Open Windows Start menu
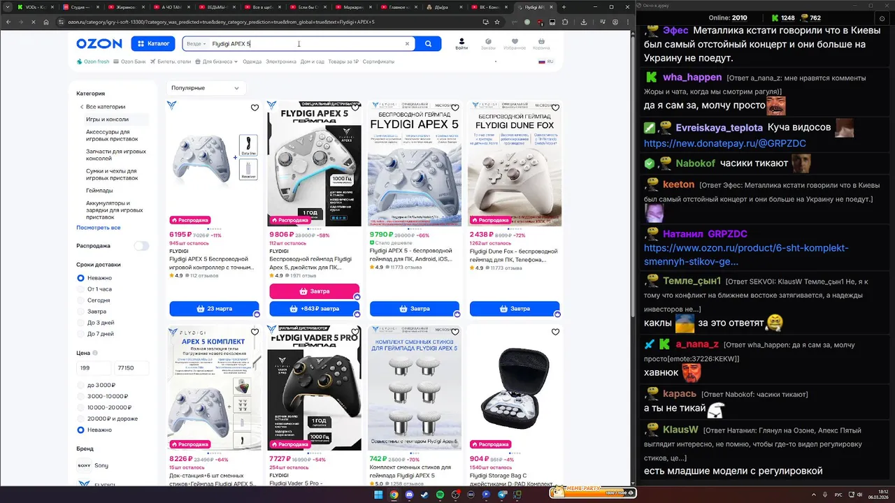This screenshot has height=503, width=895. tap(378, 495)
